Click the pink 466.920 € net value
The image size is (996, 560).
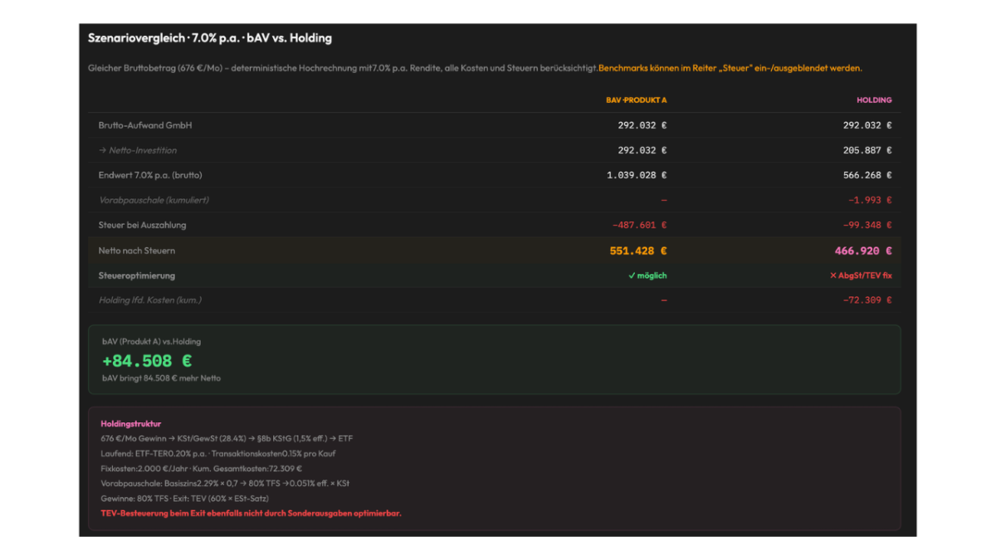(863, 251)
